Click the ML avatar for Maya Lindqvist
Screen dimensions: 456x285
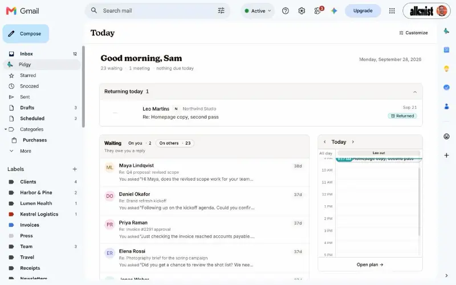coord(109,167)
